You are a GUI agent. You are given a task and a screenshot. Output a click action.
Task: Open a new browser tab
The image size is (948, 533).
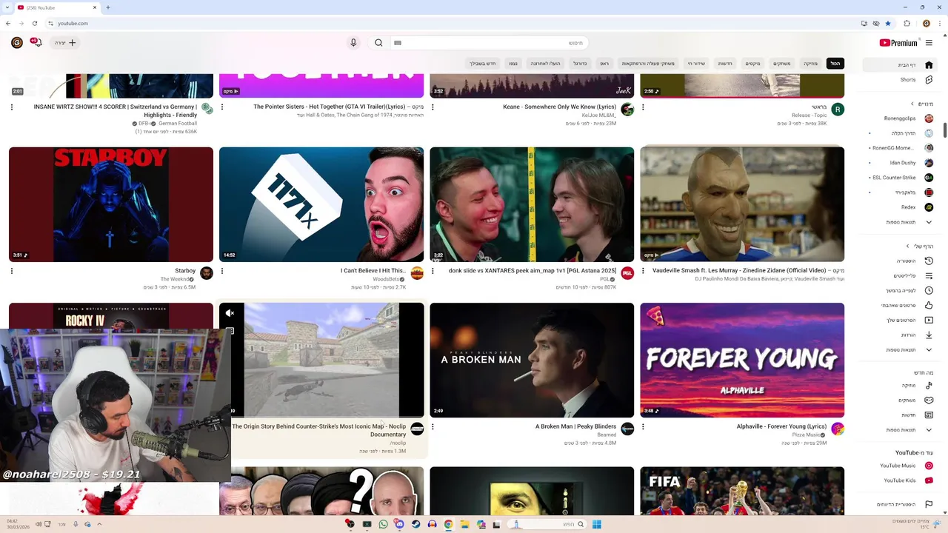pyautogui.click(x=107, y=7)
